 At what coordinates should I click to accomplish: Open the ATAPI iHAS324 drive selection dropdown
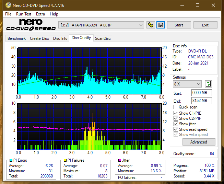(101, 25)
